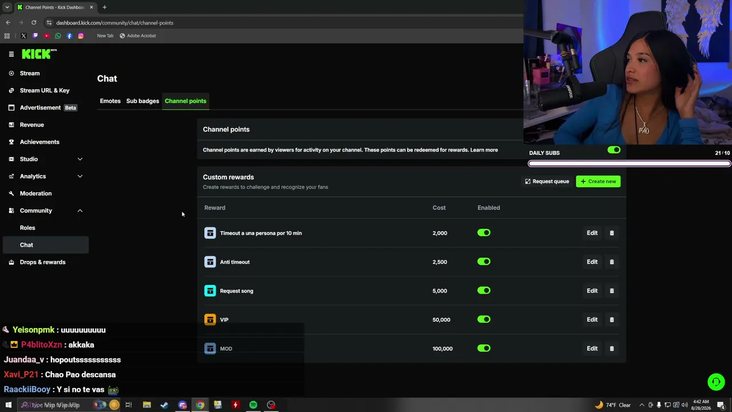Edit the MOD reward
Viewport: 732px width, 412px height.
click(x=592, y=348)
